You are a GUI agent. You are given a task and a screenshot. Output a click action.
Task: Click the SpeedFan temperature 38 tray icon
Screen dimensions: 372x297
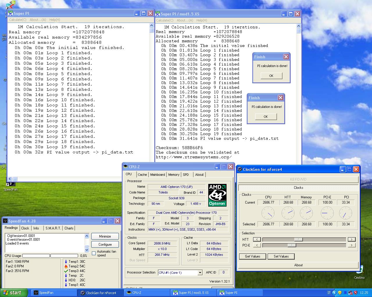[345, 293]
